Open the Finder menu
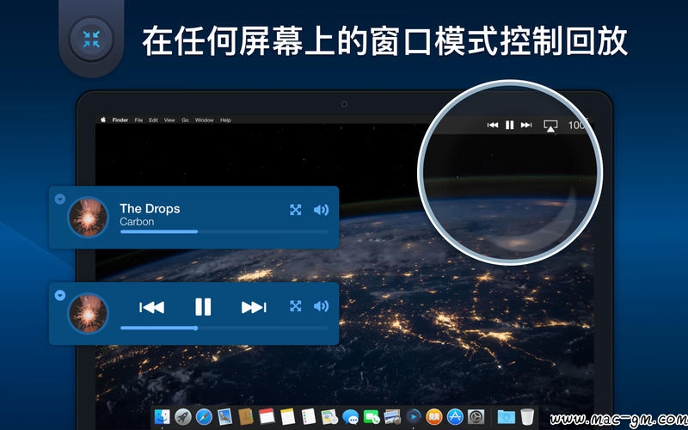Screen dimensions: 688x430 [120, 120]
